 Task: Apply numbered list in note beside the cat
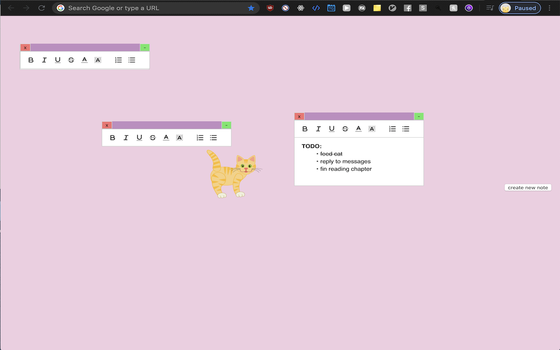coord(200,137)
